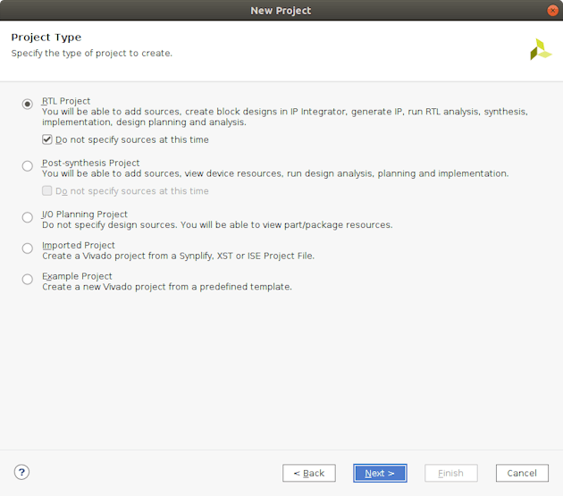Select the RTL Project radio button

(28, 104)
